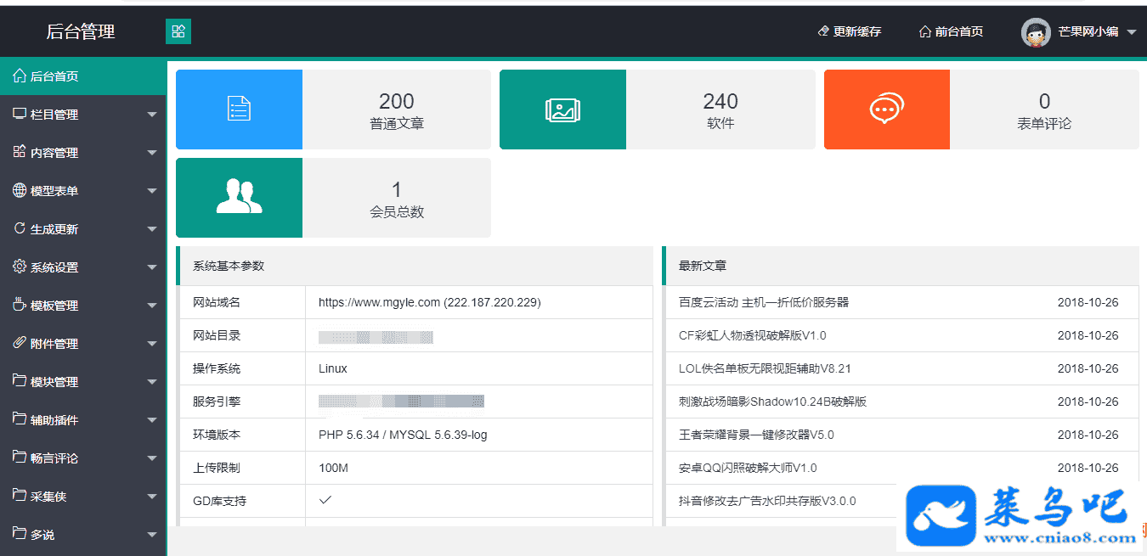
Task: Click the orange comment bubble icon
Action: point(886,110)
